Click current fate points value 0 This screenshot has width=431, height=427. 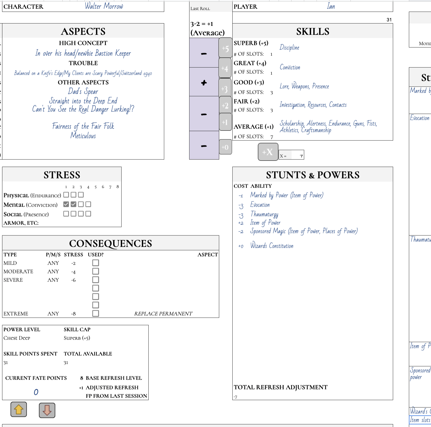(36, 392)
